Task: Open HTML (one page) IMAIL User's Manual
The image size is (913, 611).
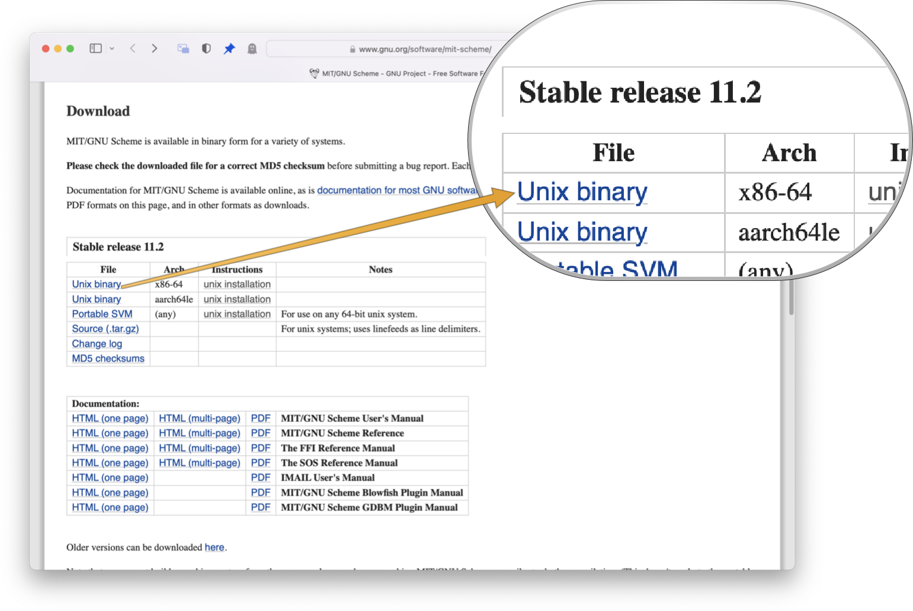Action: pos(110,478)
